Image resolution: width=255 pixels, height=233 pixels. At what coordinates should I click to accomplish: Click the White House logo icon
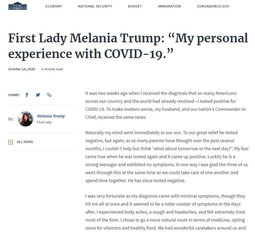point(17,6)
